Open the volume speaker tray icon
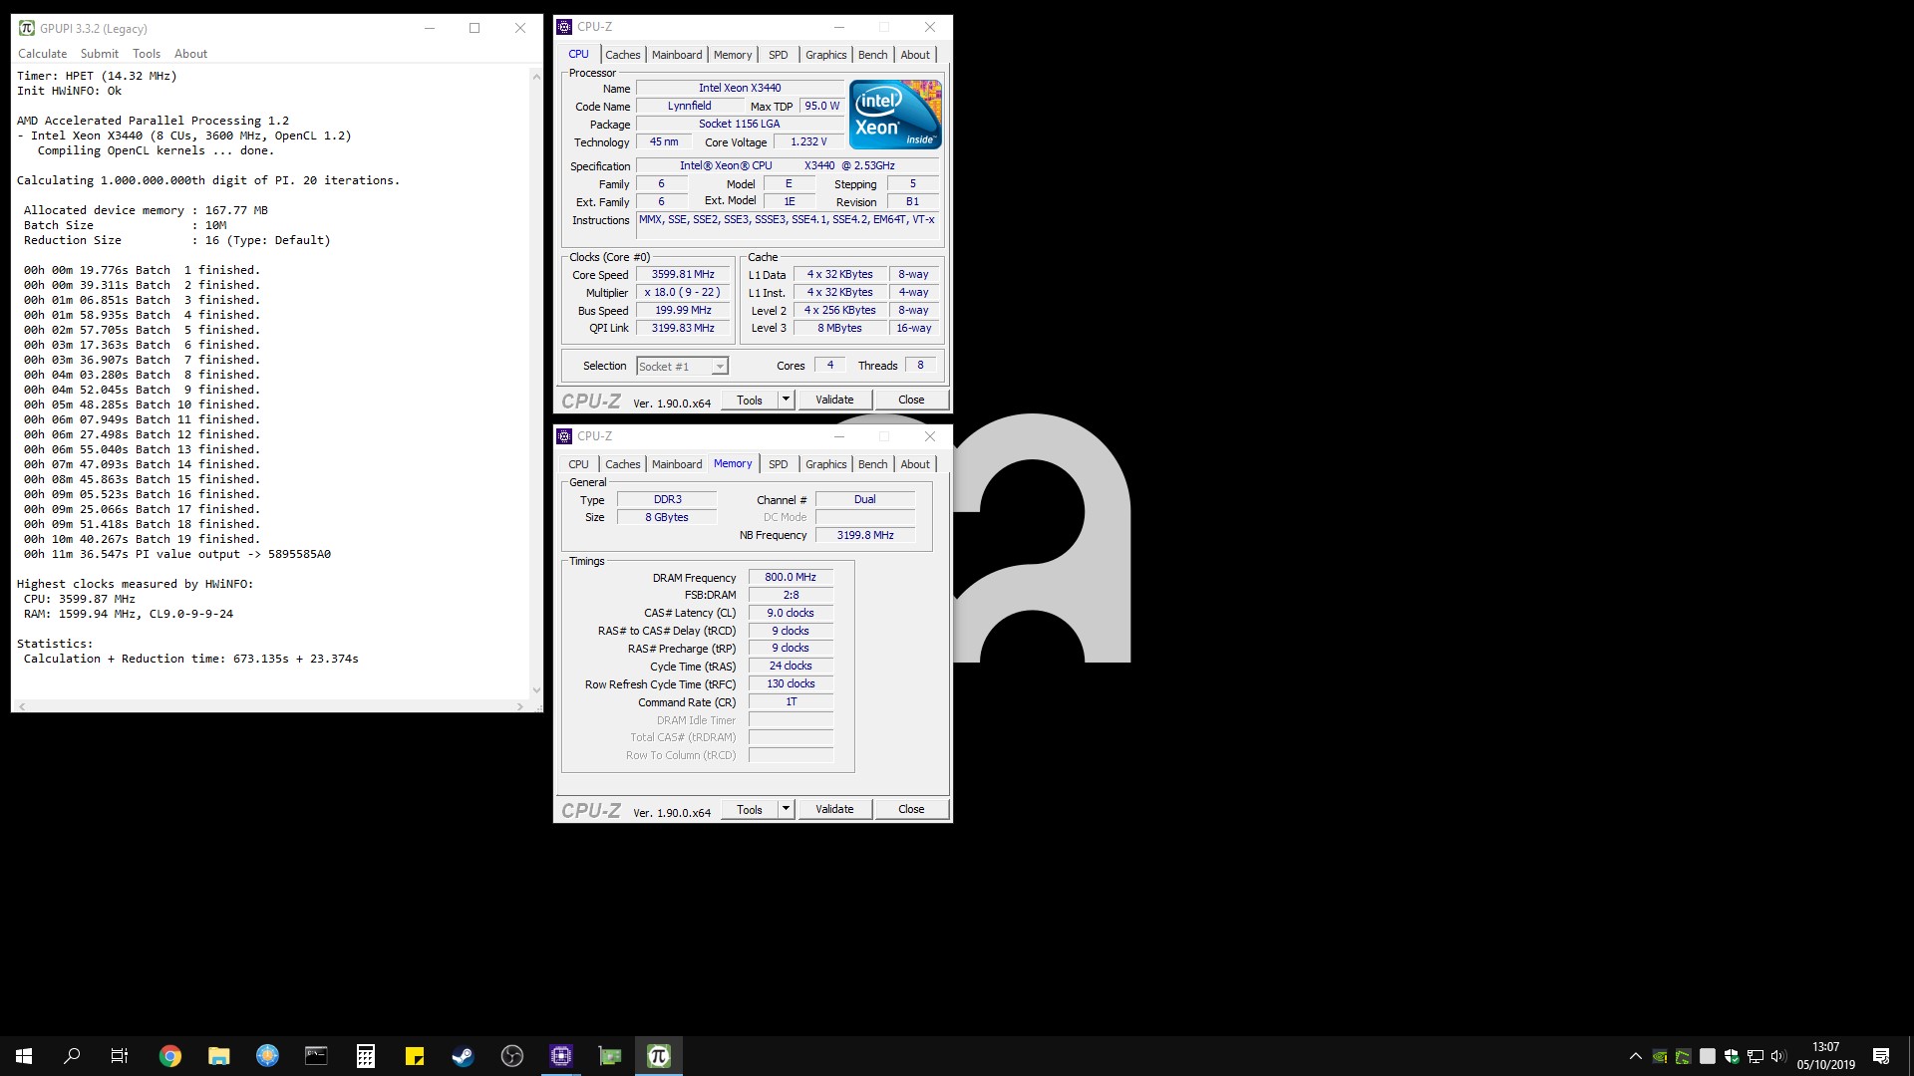Screen dimensions: 1914x1076 1779,1056
